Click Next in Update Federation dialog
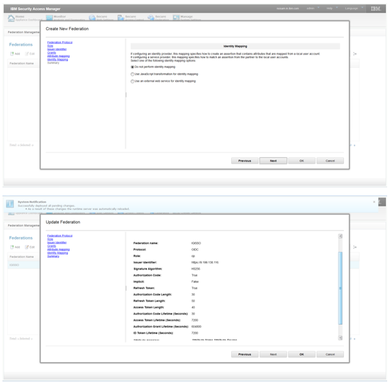The image size is (389, 382). coord(273,354)
